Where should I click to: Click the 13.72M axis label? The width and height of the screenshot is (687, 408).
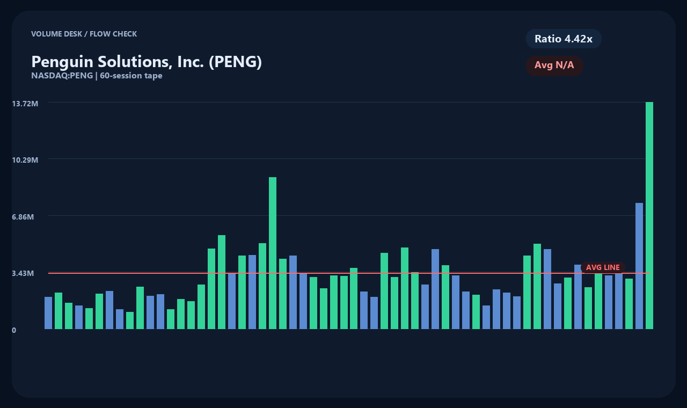25,103
